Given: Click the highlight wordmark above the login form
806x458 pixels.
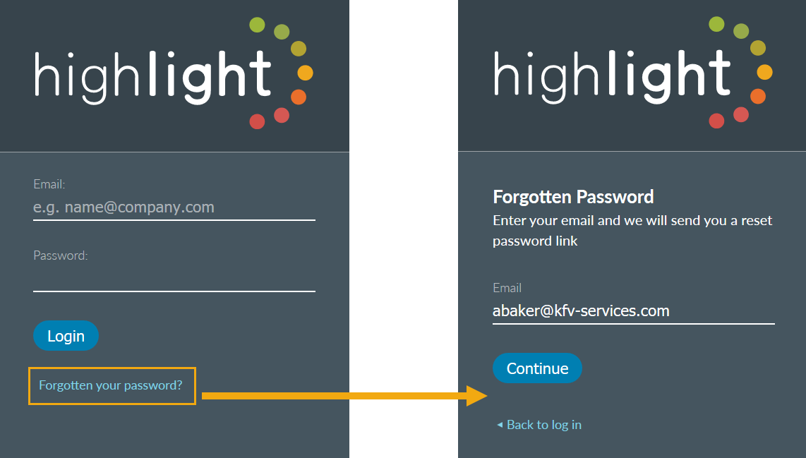Looking at the screenshot, I should (152, 74).
